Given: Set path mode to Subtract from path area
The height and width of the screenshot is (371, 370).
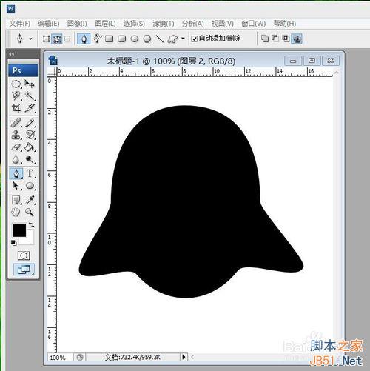Looking at the screenshot, I should coord(275,39).
